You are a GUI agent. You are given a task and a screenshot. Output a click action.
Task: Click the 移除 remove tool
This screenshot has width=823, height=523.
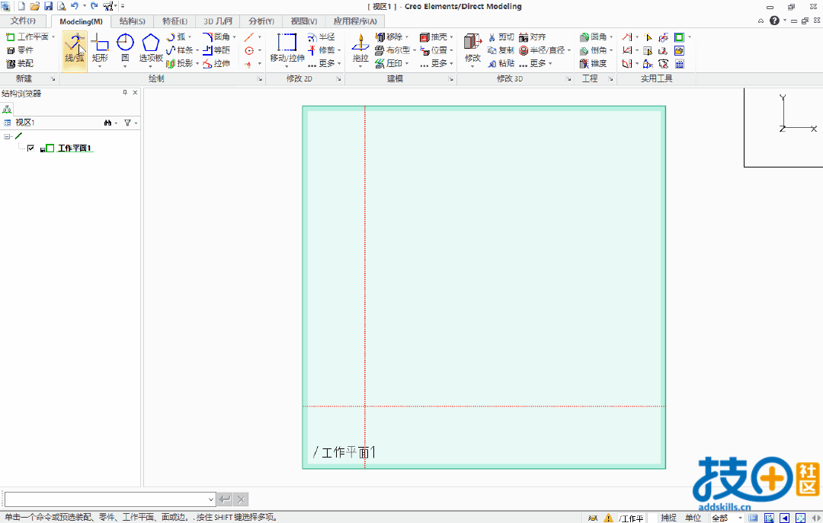(x=389, y=37)
